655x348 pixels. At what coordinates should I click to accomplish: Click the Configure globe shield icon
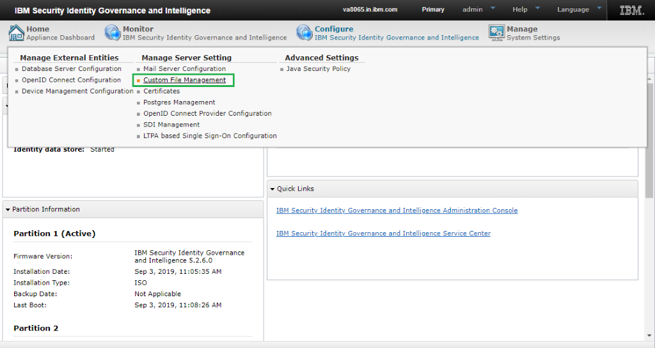point(304,33)
